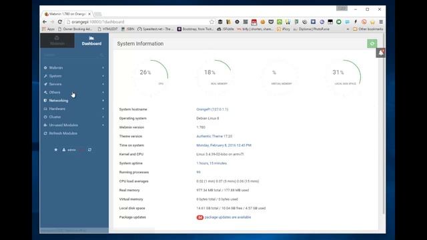This screenshot has height=240, width=427.
Task: Click the red 54 package updates badge
Action: click(x=200, y=217)
